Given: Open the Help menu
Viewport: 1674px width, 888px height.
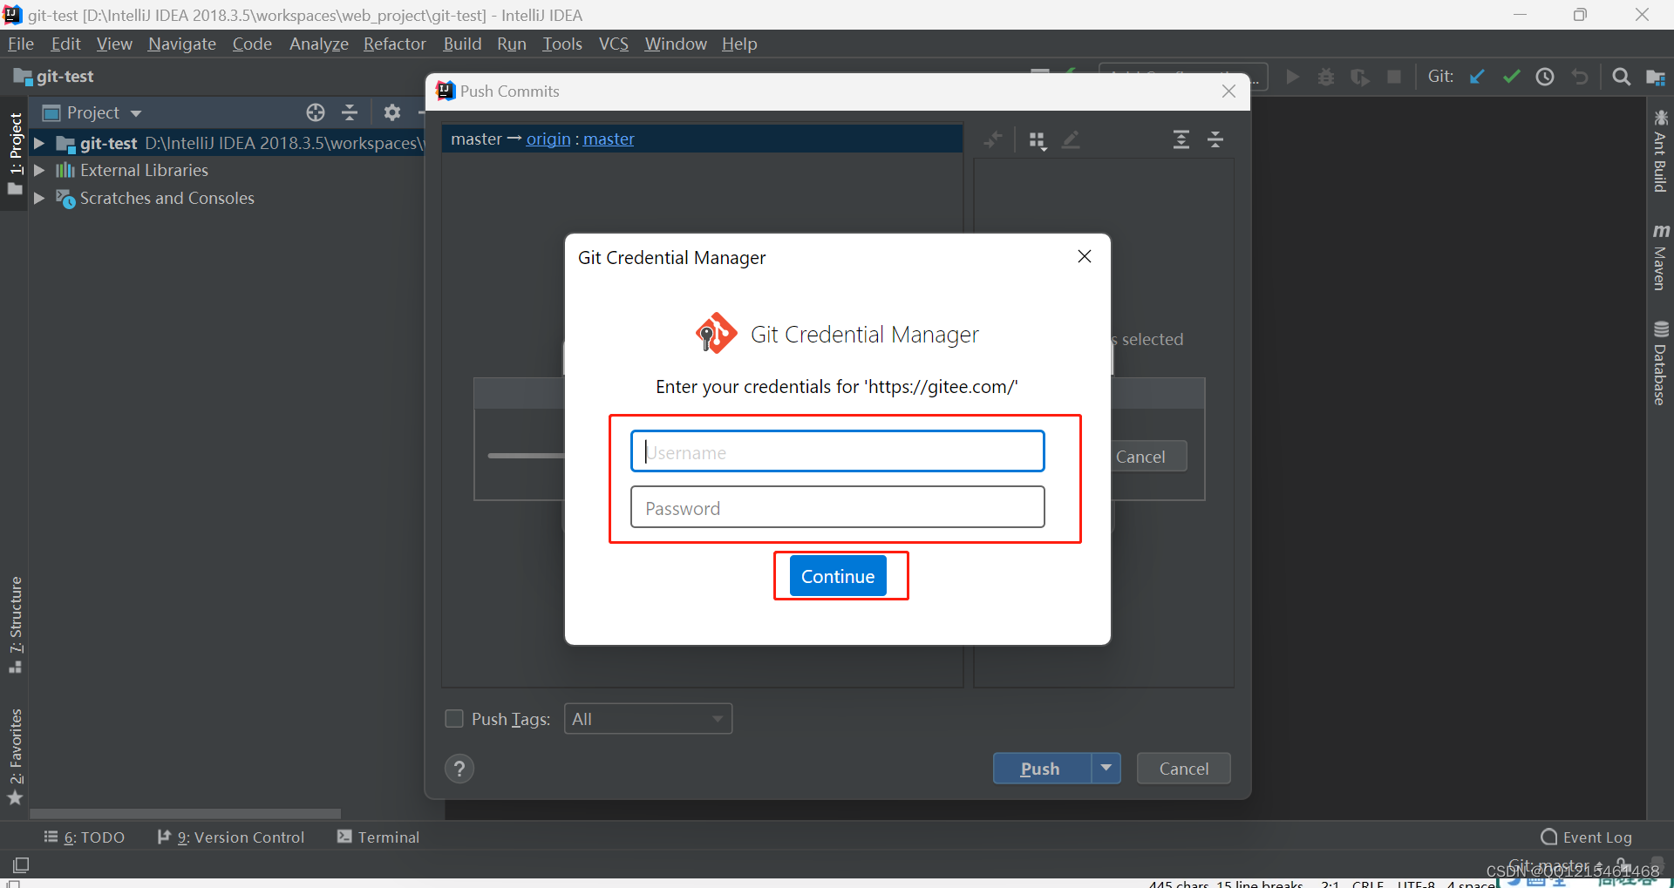Looking at the screenshot, I should pos(739,44).
